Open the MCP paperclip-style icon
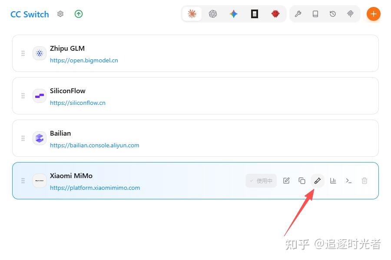This screenshot has width=391, height=260. click(x=350, y=14)
